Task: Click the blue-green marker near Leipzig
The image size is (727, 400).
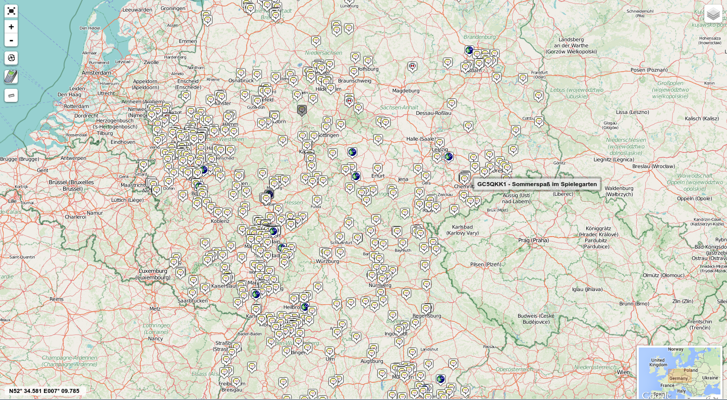Action: 449,156
